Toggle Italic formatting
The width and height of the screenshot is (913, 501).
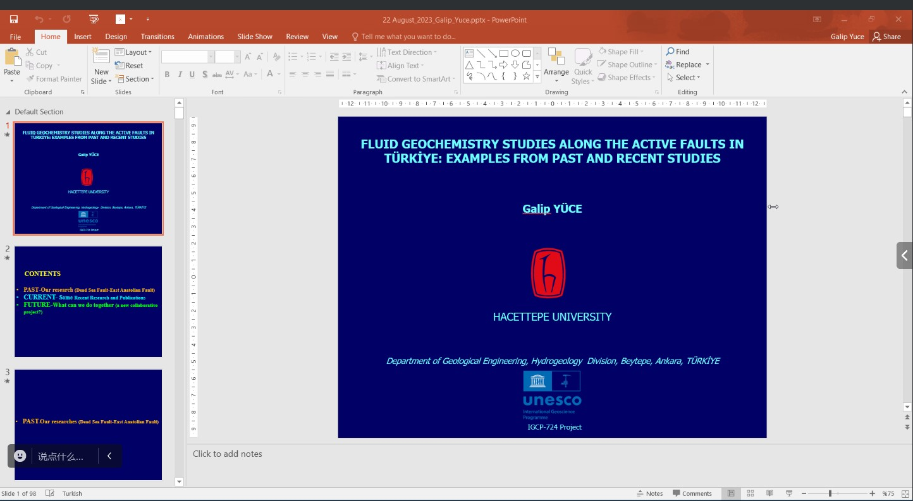pos(180,75)
